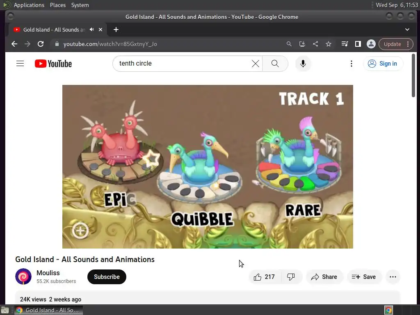Click the show desktop icon in taskbar

pos(5,310)
